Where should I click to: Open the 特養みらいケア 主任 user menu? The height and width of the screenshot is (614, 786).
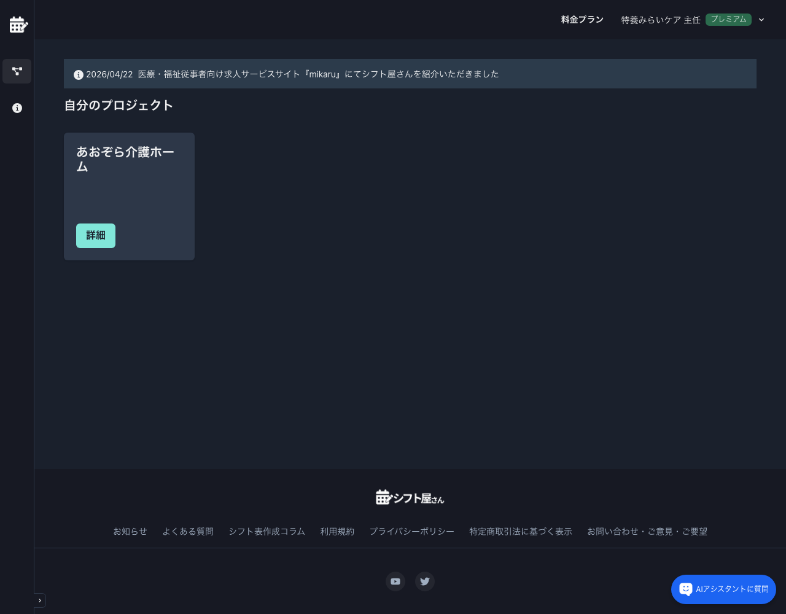(x=661, y=20)
